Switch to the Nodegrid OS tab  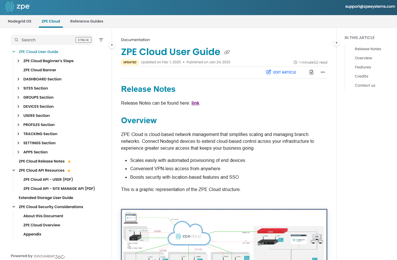[20, 21]
